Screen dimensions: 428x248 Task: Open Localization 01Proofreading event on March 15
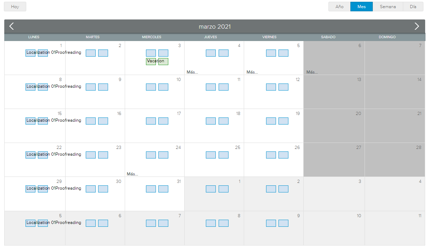[x=53, y=121]
